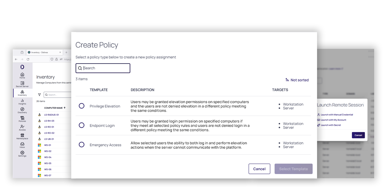Go to Discovery in the sidebar

pos(22,110)
